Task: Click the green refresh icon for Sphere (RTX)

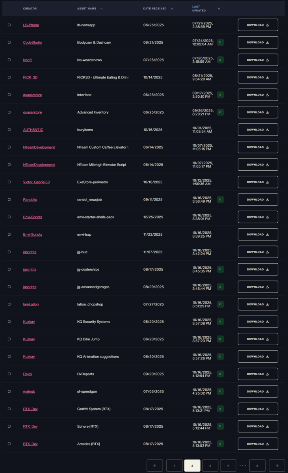Action: pyautogui.click(x=221, y=426)
